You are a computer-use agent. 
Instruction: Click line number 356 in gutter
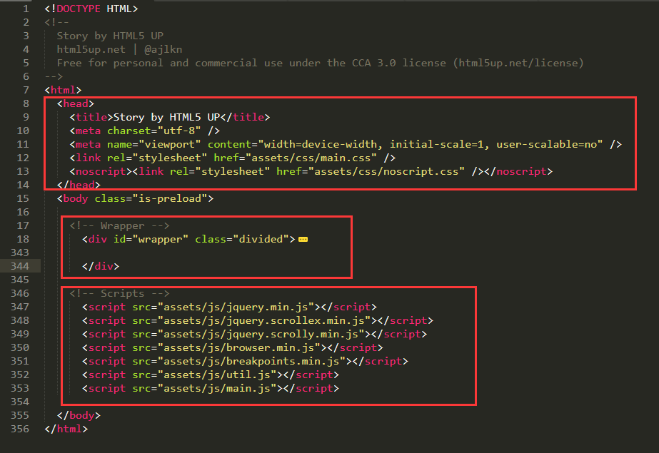(20, 429)
